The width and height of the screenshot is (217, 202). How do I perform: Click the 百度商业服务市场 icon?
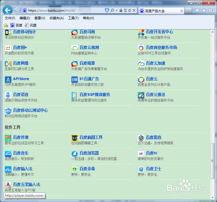141,48
